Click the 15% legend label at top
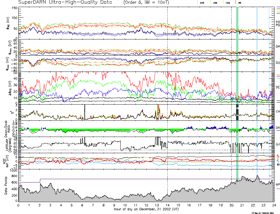Screen dimensions: 280x214 click(215, 2)
